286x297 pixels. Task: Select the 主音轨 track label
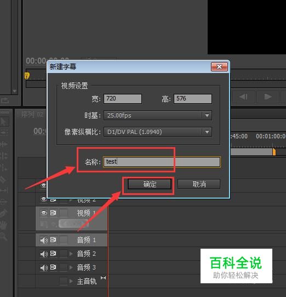click(87, 281)
